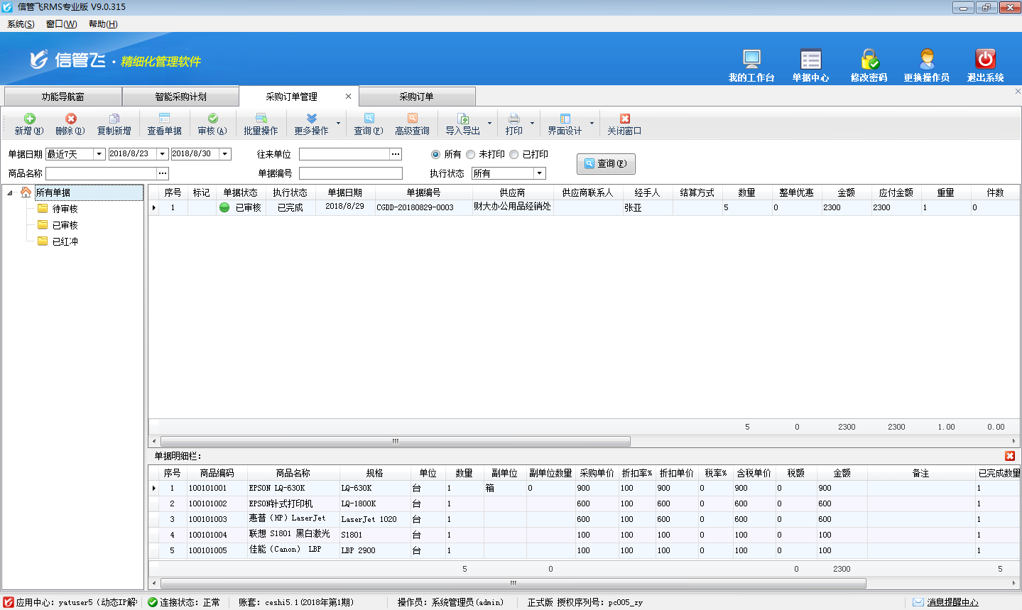Click the 新增 (N) add toolbar icon
The height and width of the screenshot is (610, 1022).
click(29, 119)
